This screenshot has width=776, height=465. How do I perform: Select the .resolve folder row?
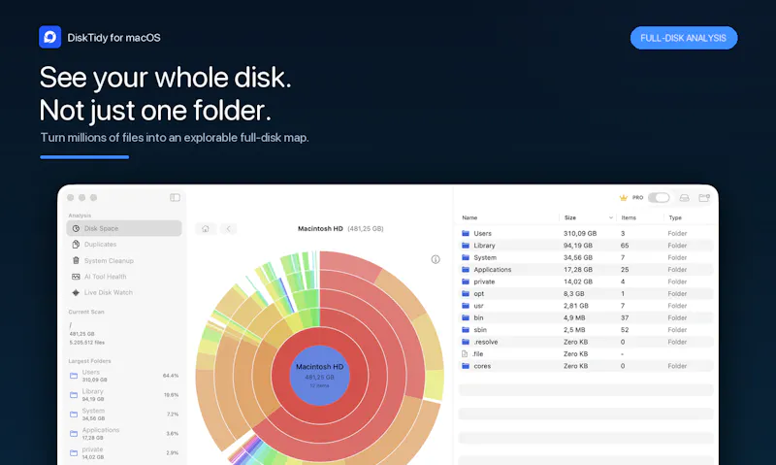(587, 342)
